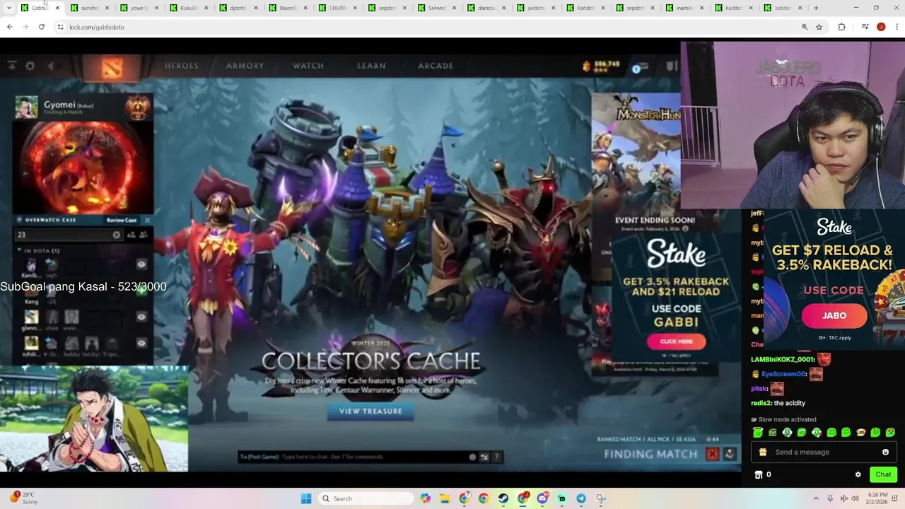Image resolution: width=905 pixels, height=509 pixels.
Task: Click the Dota 2 logo home button
Action: (112, 68)
